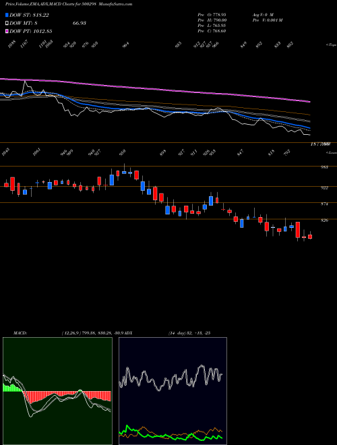Click the 922 price level label
The image size is (337, 445).
pos(324,187)
